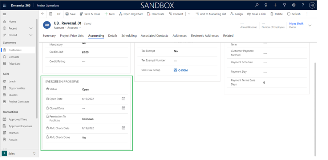The height and width of the screenshot is (160, 328).
Task: Click the Assign command
Action: pyautogui.click(x=236, y=14)
